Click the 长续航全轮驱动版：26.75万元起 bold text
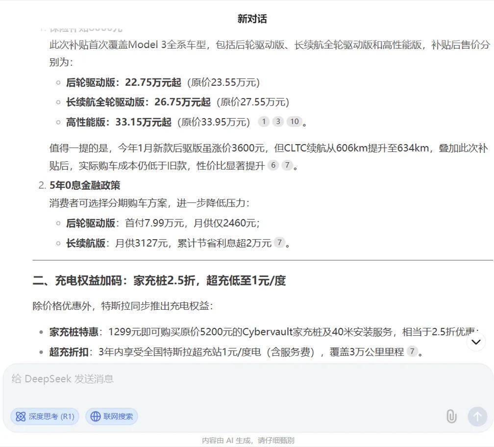This screenshot has width=494, height=447. (x=138, y=102)
